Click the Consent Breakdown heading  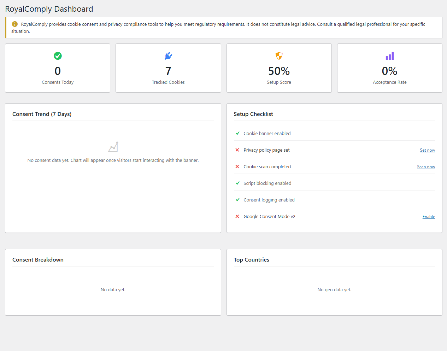point(38,260)
